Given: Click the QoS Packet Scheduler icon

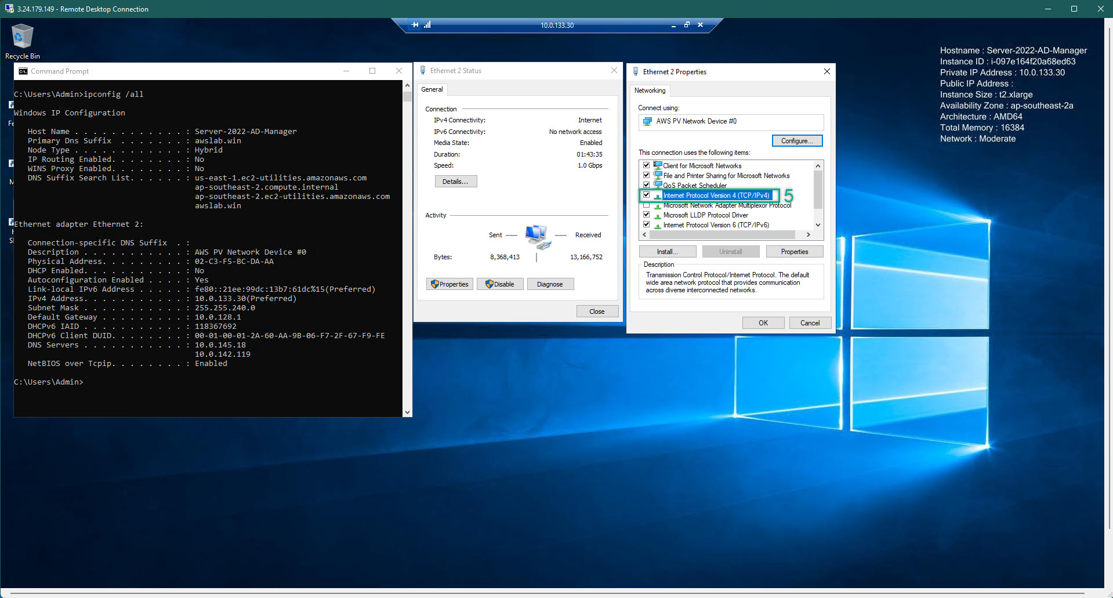Looking at the screenshot, I should tap(658, 185).
